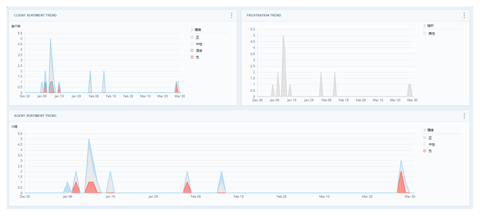Image resolution: width=480 pixels, height=216 pixels.
Task: Select the Frustration Trend panel title
Action: coord(264,15)
